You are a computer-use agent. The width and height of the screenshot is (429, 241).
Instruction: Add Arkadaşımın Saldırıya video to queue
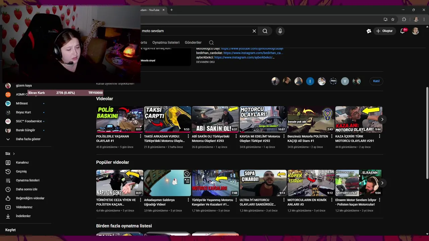(x=187, y=181)
